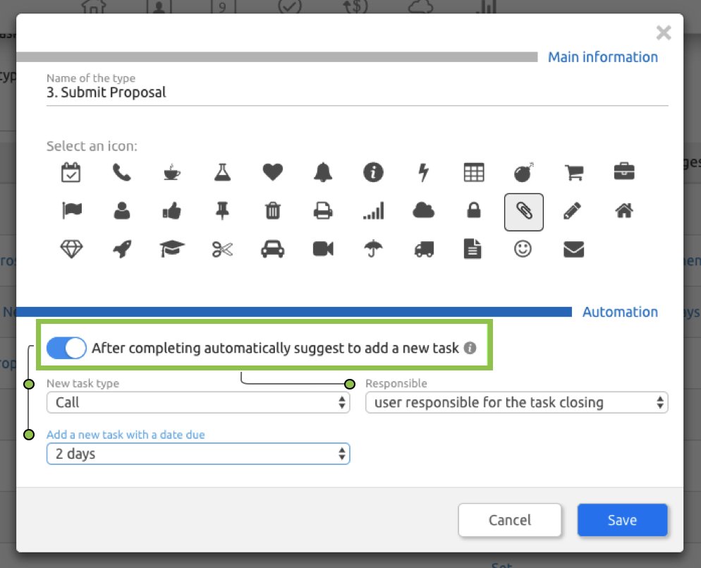This screenshot has width=701, height=568.
Task: Click the Cancel button
Action: (510, 520)
